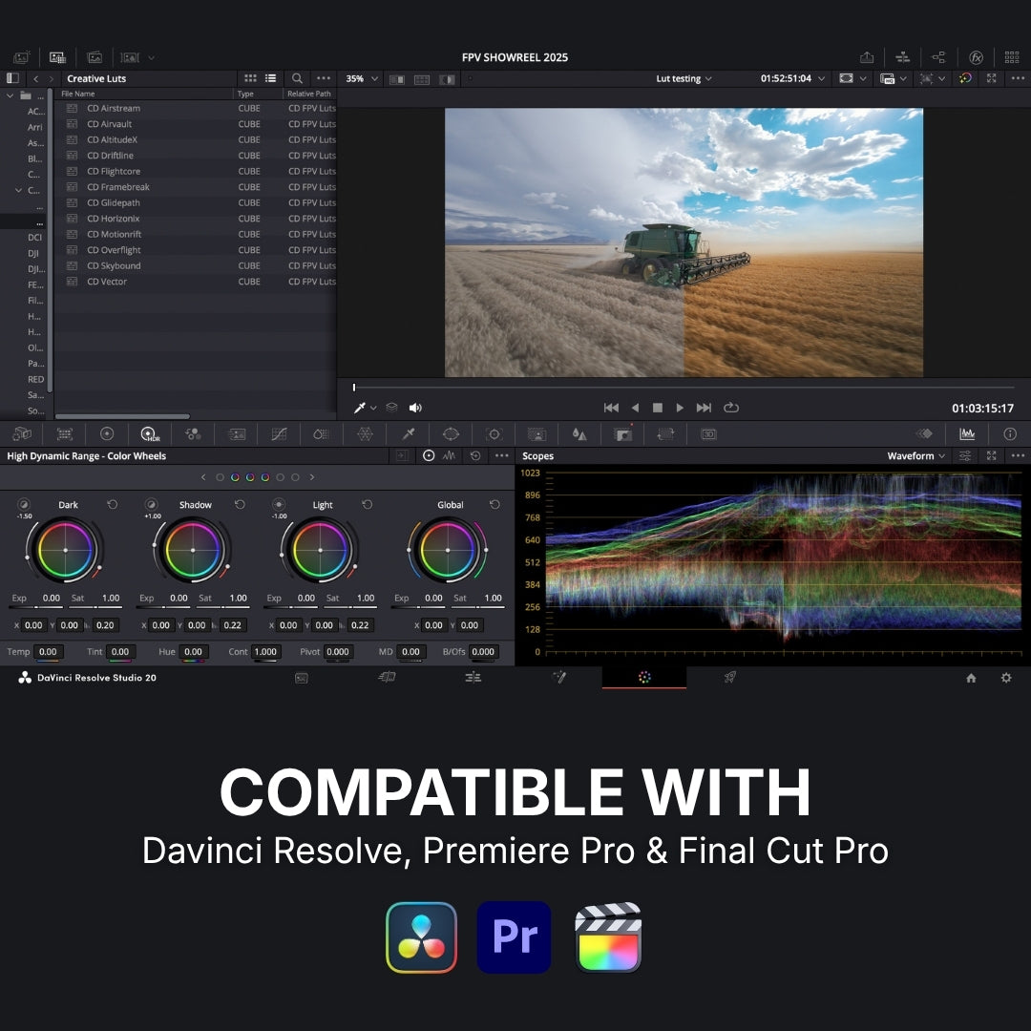Click the project settings gear icon
The width and height of the screenshot is (1031, 1031).
click(1006, 677)
